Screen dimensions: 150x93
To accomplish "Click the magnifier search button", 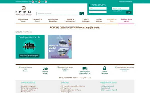I will [82, 13].
